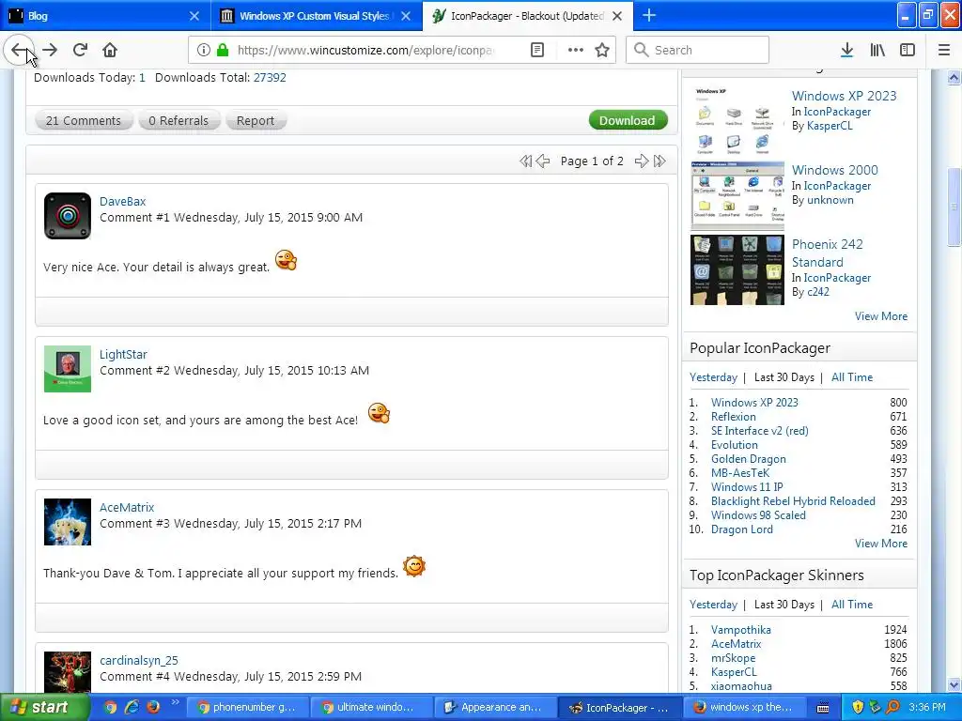Click the security shield tray icon
962x721 pixels.
858,707
